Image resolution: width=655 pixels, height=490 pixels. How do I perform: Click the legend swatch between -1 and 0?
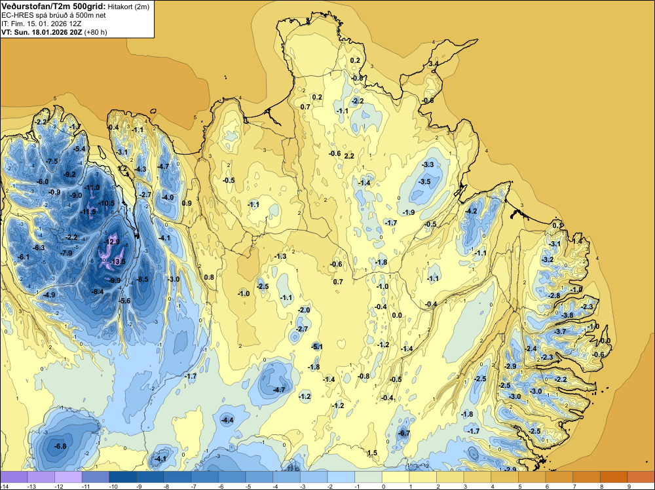tap(368, 477)
